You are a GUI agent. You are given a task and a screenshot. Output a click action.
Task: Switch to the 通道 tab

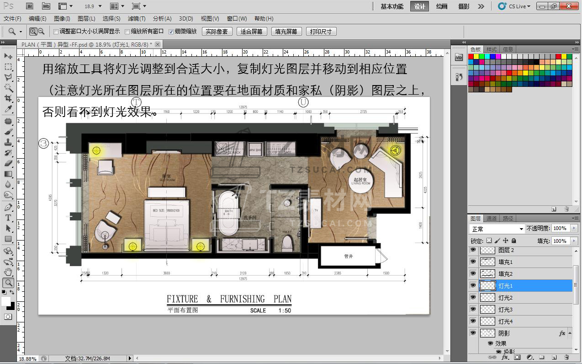[492, 219]
